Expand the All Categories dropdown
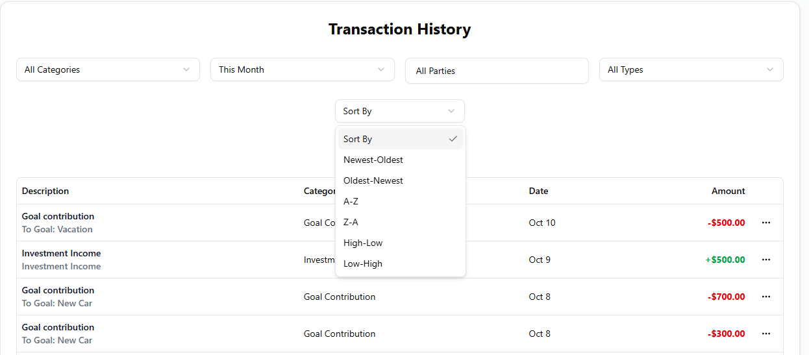809x355 pixels. tap(108, 69)
